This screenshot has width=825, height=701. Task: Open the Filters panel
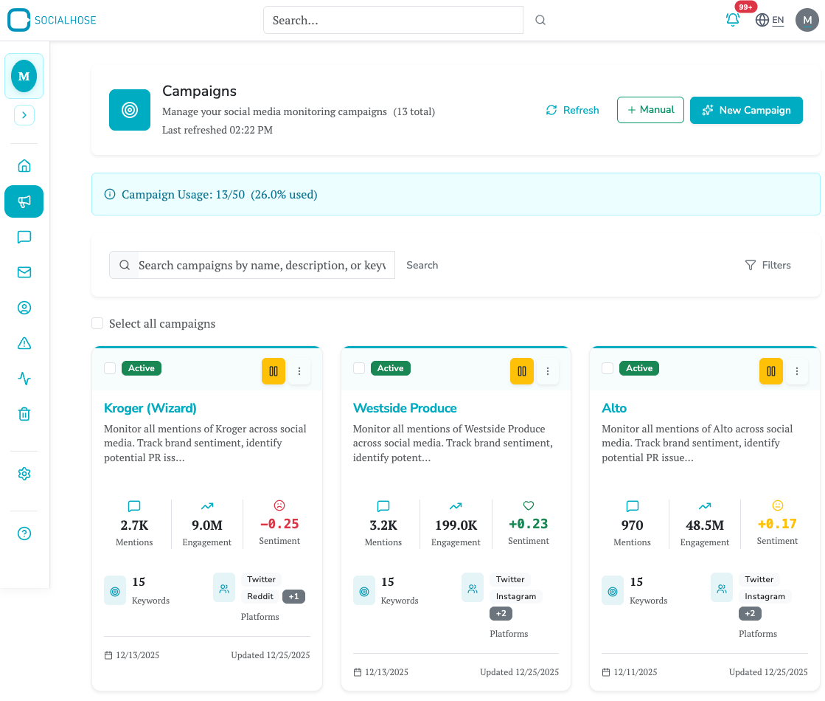767,265
